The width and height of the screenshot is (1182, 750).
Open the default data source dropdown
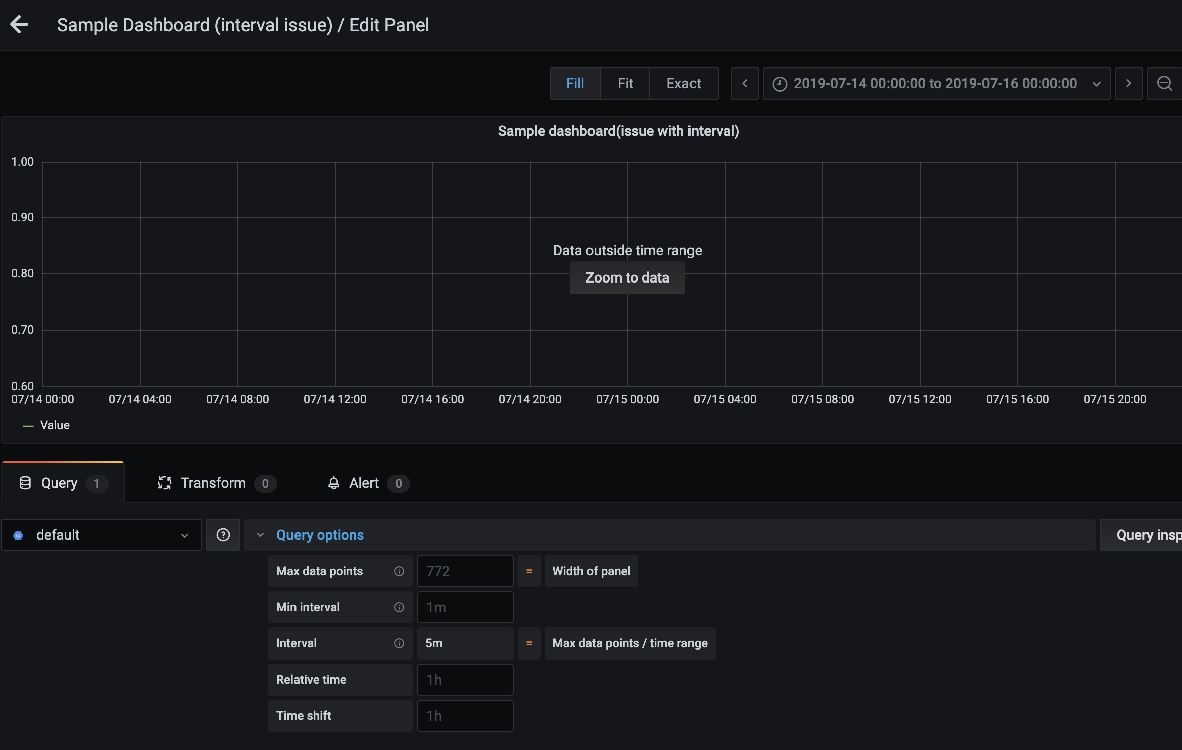(x=101, y=535)
